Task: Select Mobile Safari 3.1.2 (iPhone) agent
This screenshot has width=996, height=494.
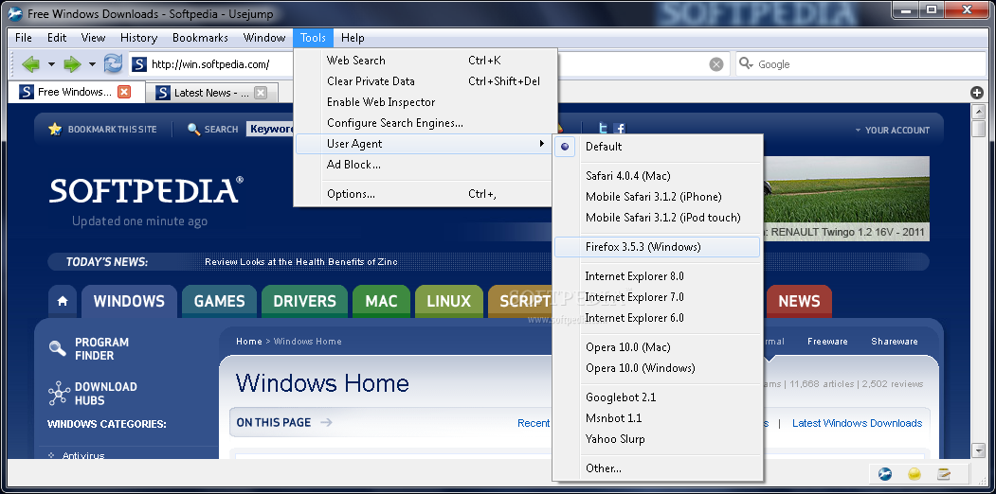Action: click(657, 197)
